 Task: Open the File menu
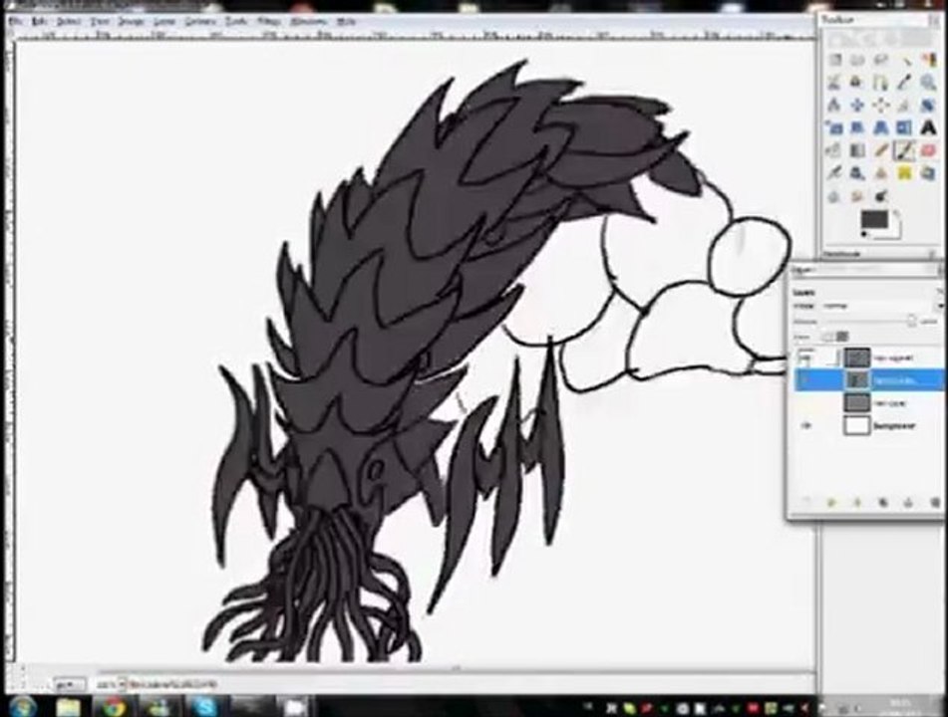pyautogui.click(x=16, y=22)
